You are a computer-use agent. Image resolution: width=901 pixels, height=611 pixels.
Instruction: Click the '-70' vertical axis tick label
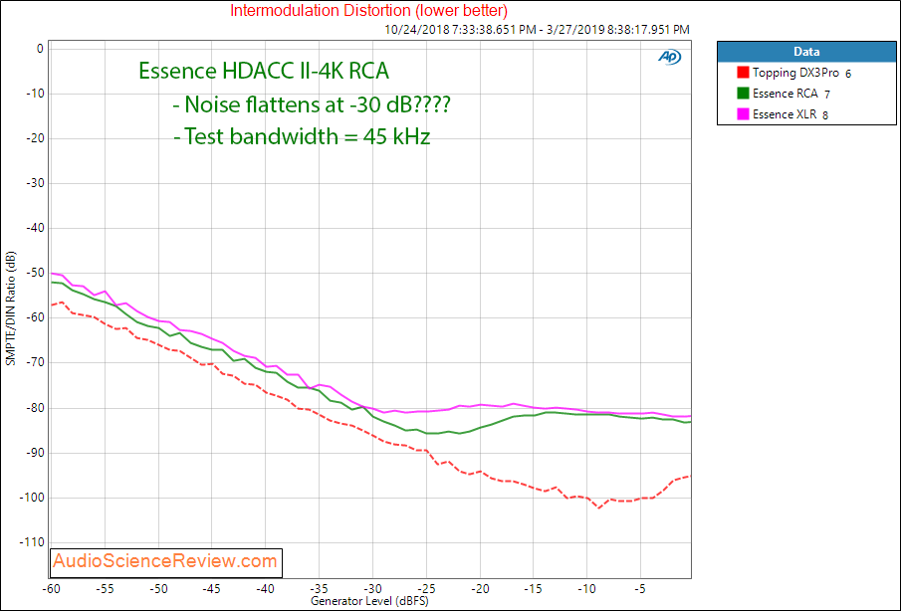pyautogui.click(x=35, y=363)
